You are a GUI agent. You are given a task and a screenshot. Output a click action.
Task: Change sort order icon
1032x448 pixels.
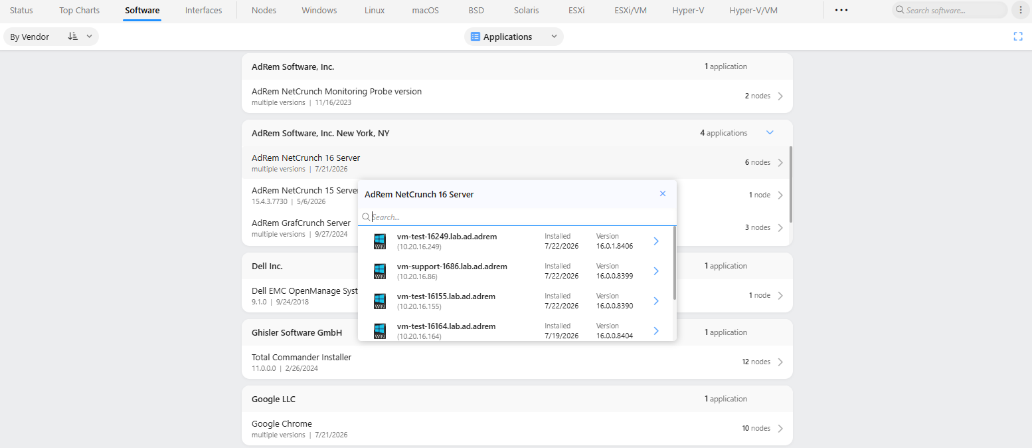(73, 37)
